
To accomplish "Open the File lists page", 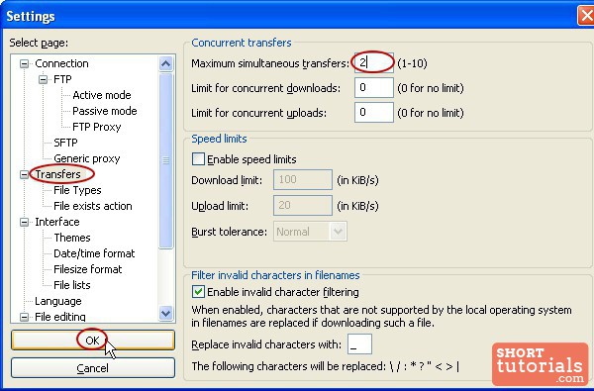I will [x=72, y=285].
